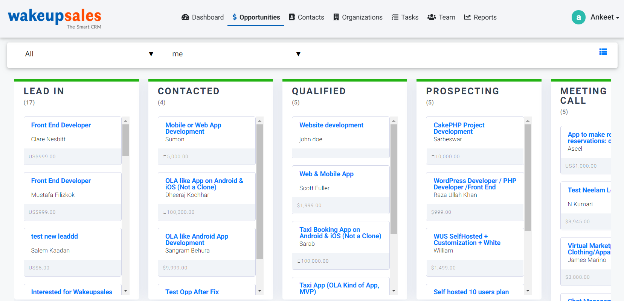Open WUS SelfHosted + Customization opportunity
Screen dimensions: 624x301
tap(467, 239)
